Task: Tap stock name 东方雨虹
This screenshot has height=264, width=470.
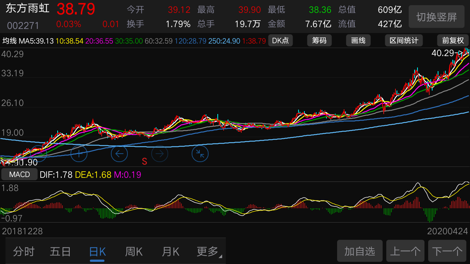Action: pos(28,9)
